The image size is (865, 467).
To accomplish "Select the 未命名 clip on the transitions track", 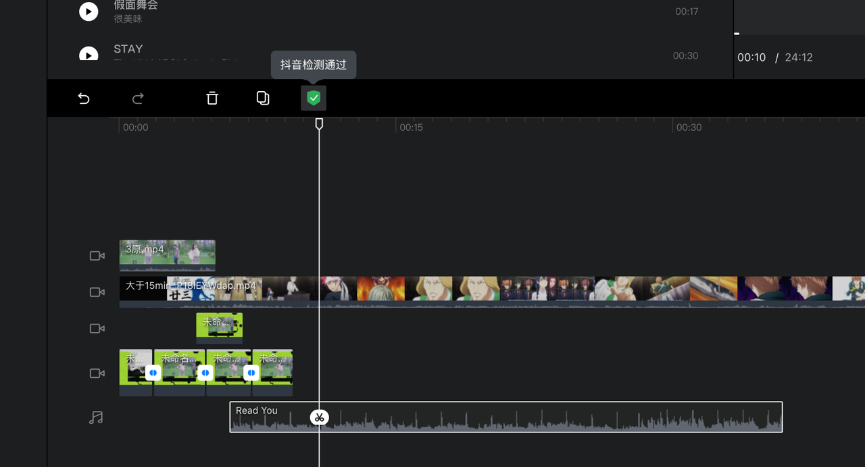I will 180,373.
